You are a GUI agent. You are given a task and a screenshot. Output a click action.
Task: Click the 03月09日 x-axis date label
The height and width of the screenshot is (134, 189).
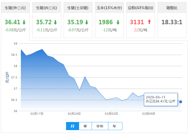(149, 114)
